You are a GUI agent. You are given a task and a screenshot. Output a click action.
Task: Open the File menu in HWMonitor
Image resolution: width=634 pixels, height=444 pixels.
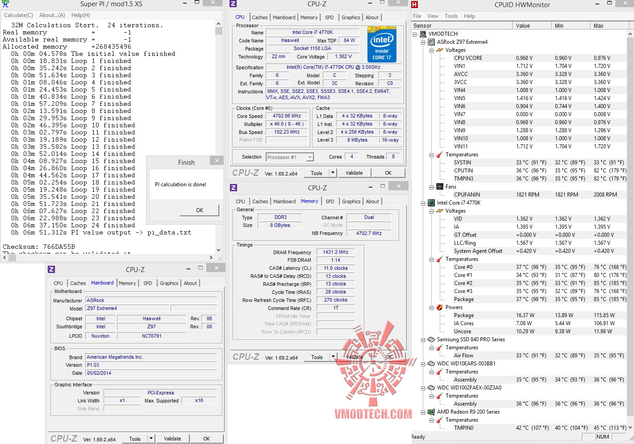pyautogui.click(x=417, y=16)
